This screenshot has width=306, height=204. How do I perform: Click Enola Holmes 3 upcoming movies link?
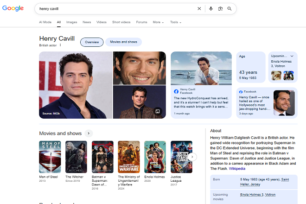point(252,195)
